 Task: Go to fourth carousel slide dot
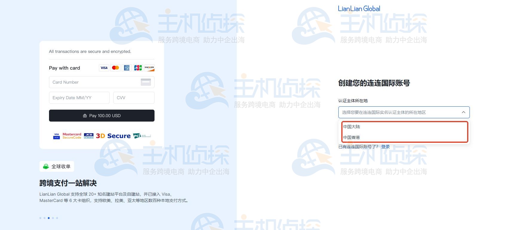[53, 218]
